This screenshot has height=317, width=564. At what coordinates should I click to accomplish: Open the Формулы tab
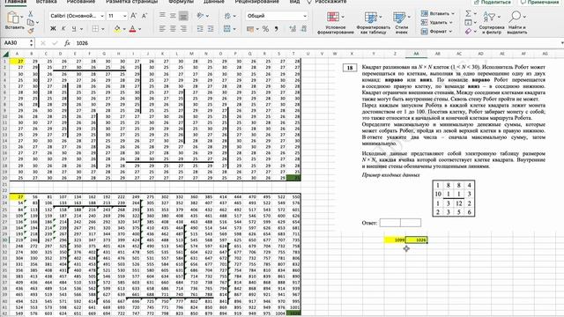click(x=181, y=2)
